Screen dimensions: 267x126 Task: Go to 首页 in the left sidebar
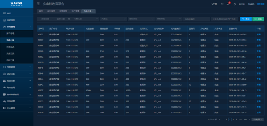9,13
